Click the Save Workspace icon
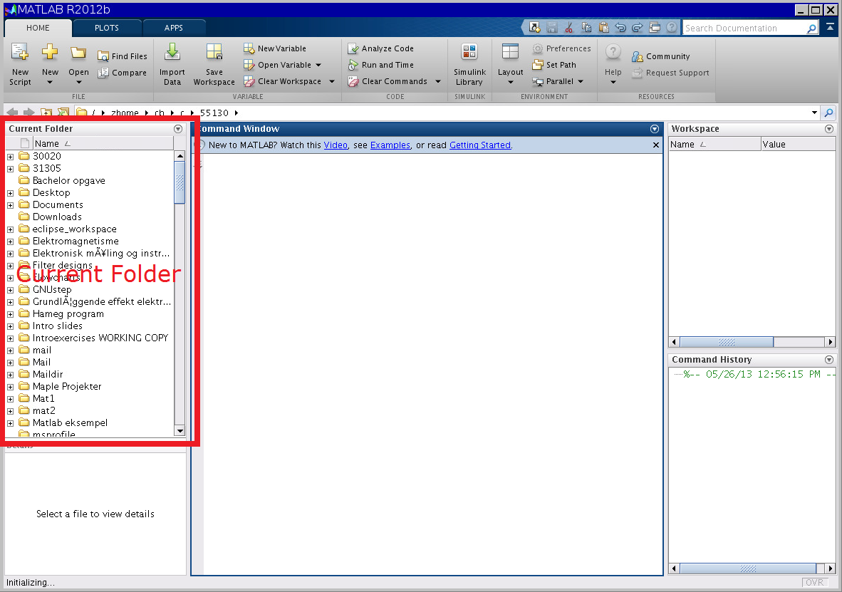This screenshot has height=592, width=842. click(x=214, y=51)
